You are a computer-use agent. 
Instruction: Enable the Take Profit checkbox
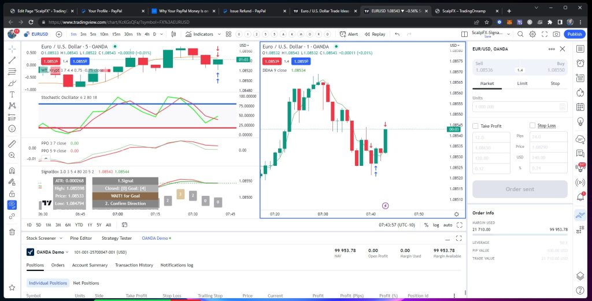[x=475, y=125]
